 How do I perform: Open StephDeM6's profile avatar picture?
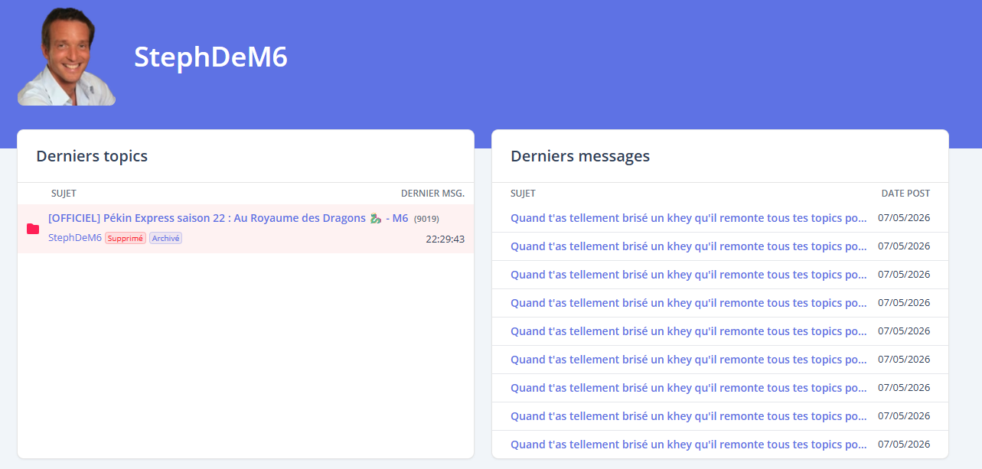point(67,56)
